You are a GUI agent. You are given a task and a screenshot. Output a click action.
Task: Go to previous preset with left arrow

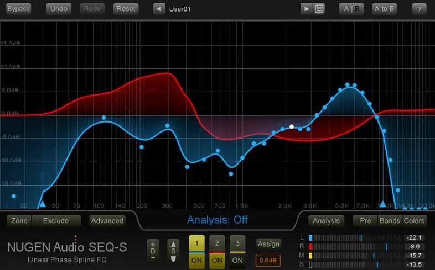pos(159,9)
